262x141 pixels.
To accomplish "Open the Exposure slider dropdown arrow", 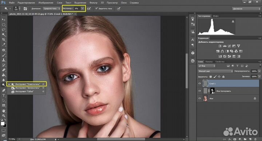I will coord(83,8).
